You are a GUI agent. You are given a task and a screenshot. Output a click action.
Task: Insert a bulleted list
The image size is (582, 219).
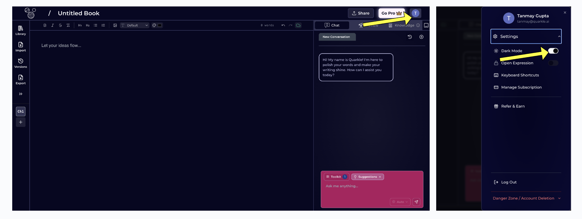(95, 25)
